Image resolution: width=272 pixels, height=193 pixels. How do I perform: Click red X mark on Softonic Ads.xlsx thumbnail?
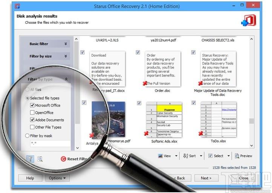click(146, 133)
